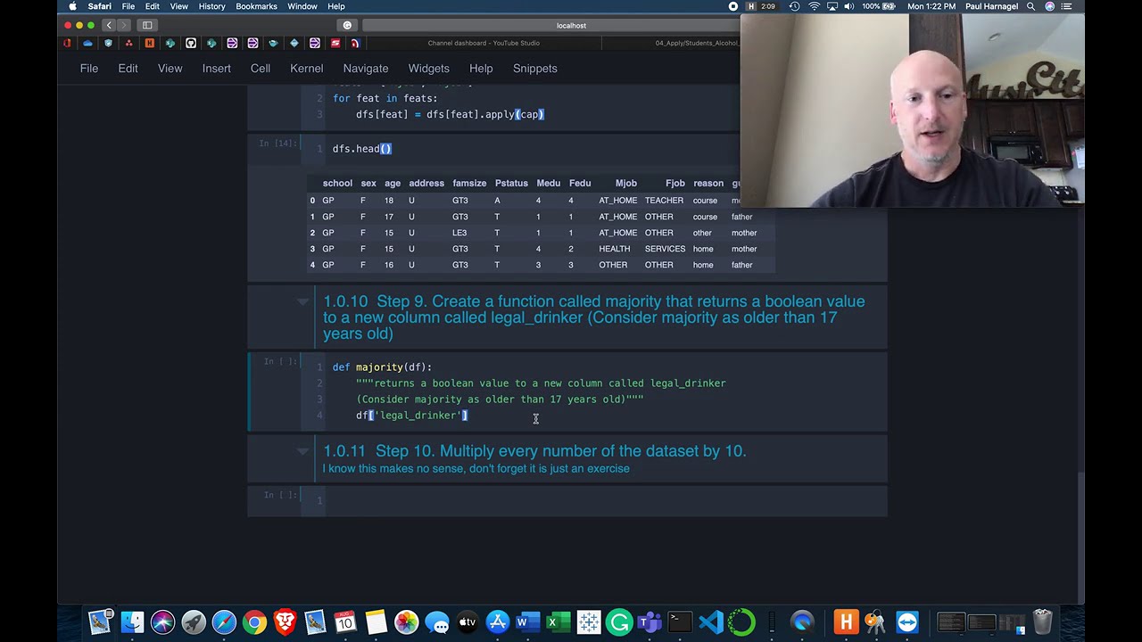
Task: Click the 'Mjob' column header
Action: pos(626,184)
